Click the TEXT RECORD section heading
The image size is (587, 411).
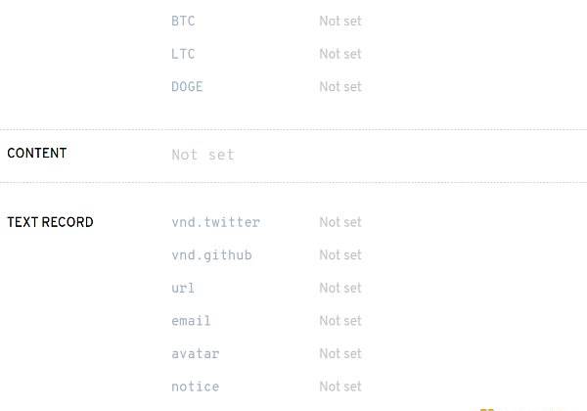click(50, 222)
